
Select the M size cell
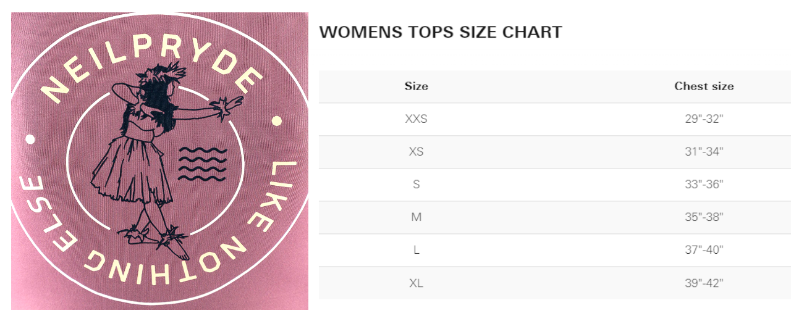[416, 217]
